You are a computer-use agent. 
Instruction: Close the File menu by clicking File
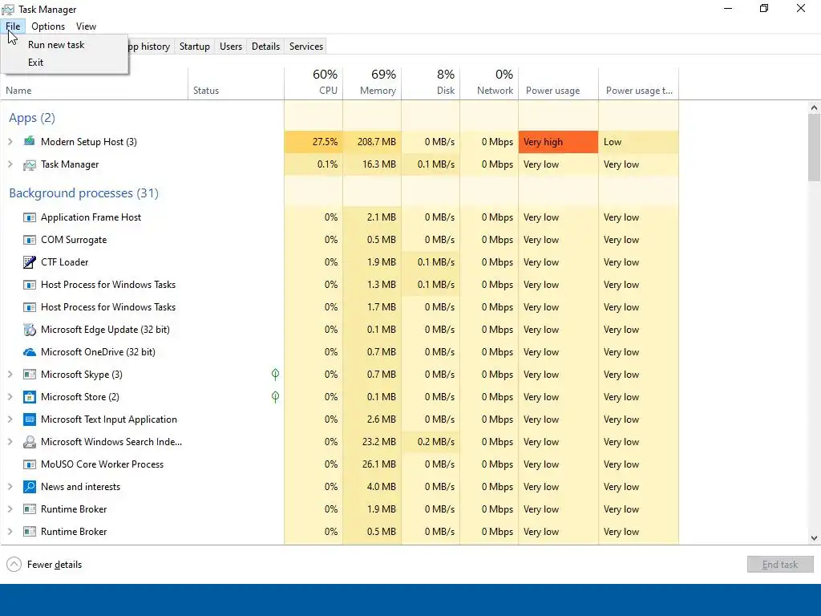coord(13,26)
